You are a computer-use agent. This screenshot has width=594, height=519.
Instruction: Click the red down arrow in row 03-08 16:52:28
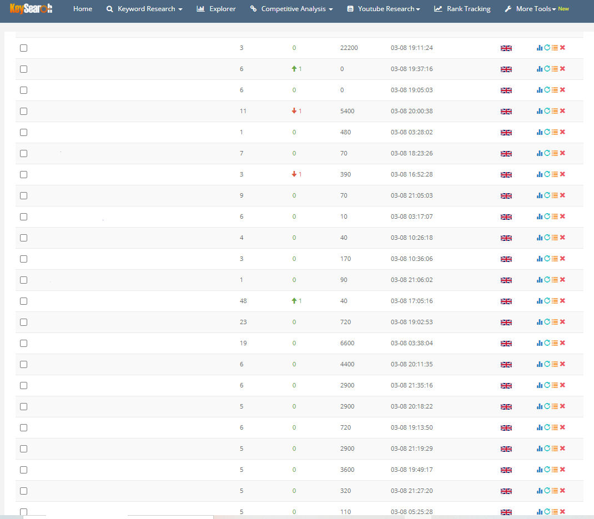pos(294,174)
